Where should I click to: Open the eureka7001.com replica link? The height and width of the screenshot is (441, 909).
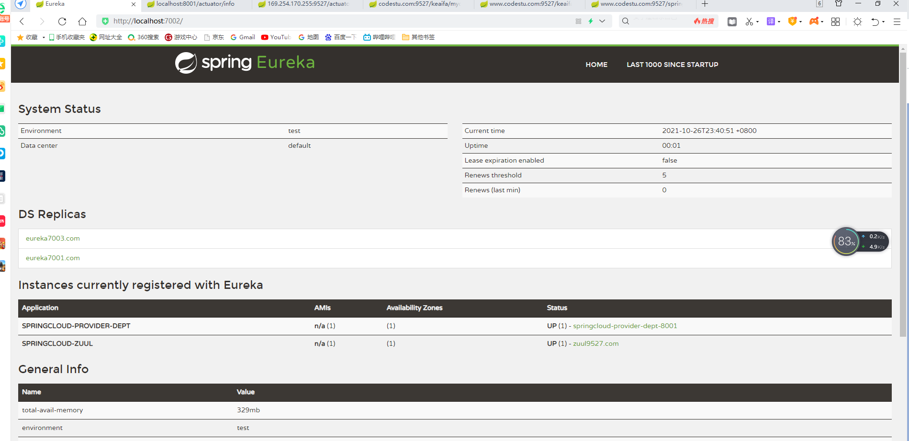(53, 258)
